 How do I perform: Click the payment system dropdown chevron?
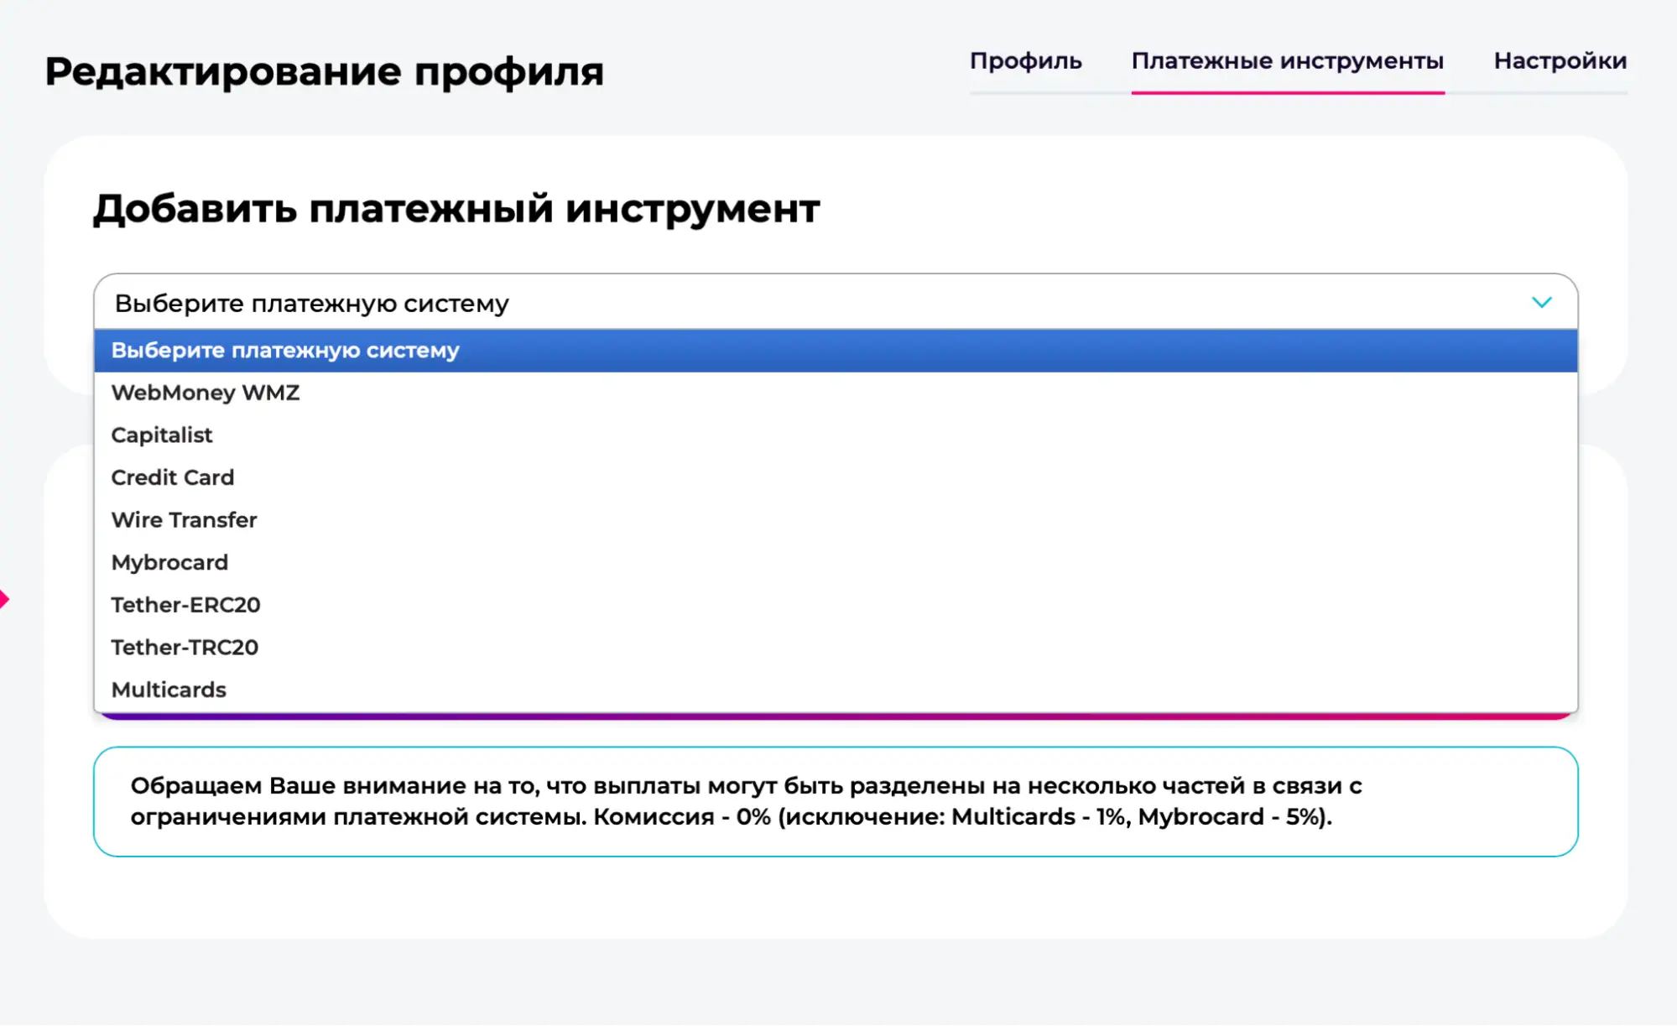1541,302
